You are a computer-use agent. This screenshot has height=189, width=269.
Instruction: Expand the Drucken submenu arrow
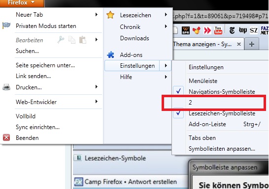click(97, 87)
